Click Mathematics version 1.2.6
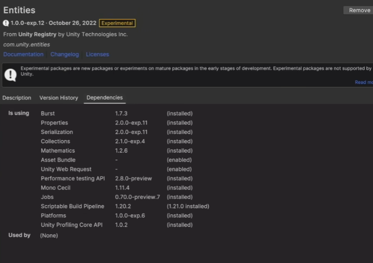 click(x=121, y=150)
